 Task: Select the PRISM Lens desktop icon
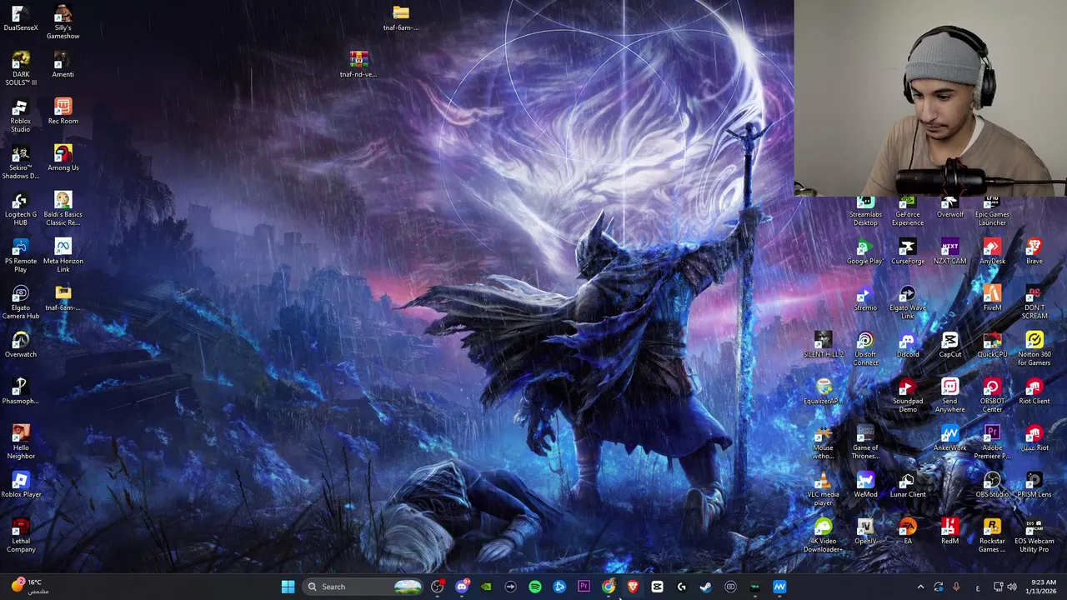(x=1034, y=485)
